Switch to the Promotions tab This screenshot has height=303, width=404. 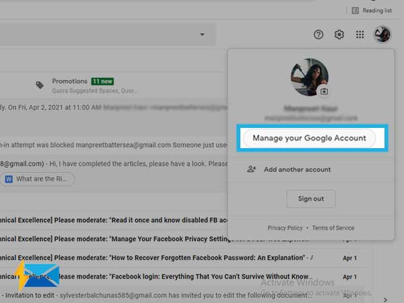point(87,86)
